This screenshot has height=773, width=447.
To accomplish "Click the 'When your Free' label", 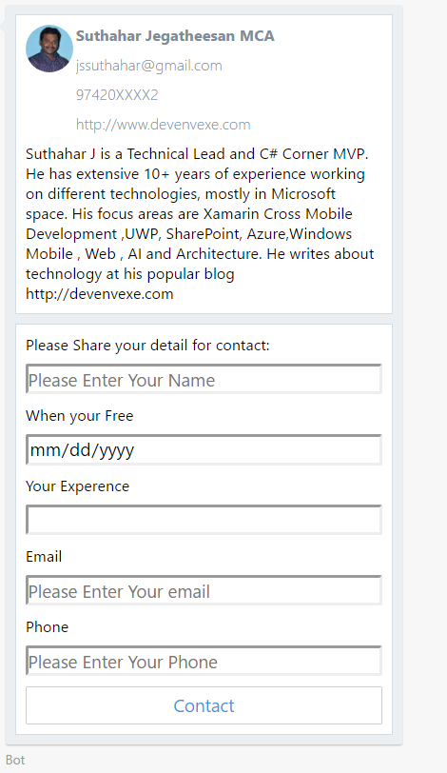I will (79, 416).
